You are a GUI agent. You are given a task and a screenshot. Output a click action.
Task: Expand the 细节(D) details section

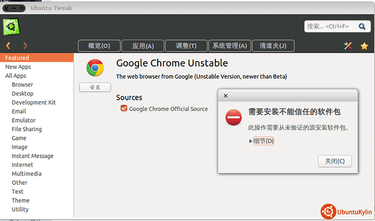pyautogui.click(x=261, y=141)
